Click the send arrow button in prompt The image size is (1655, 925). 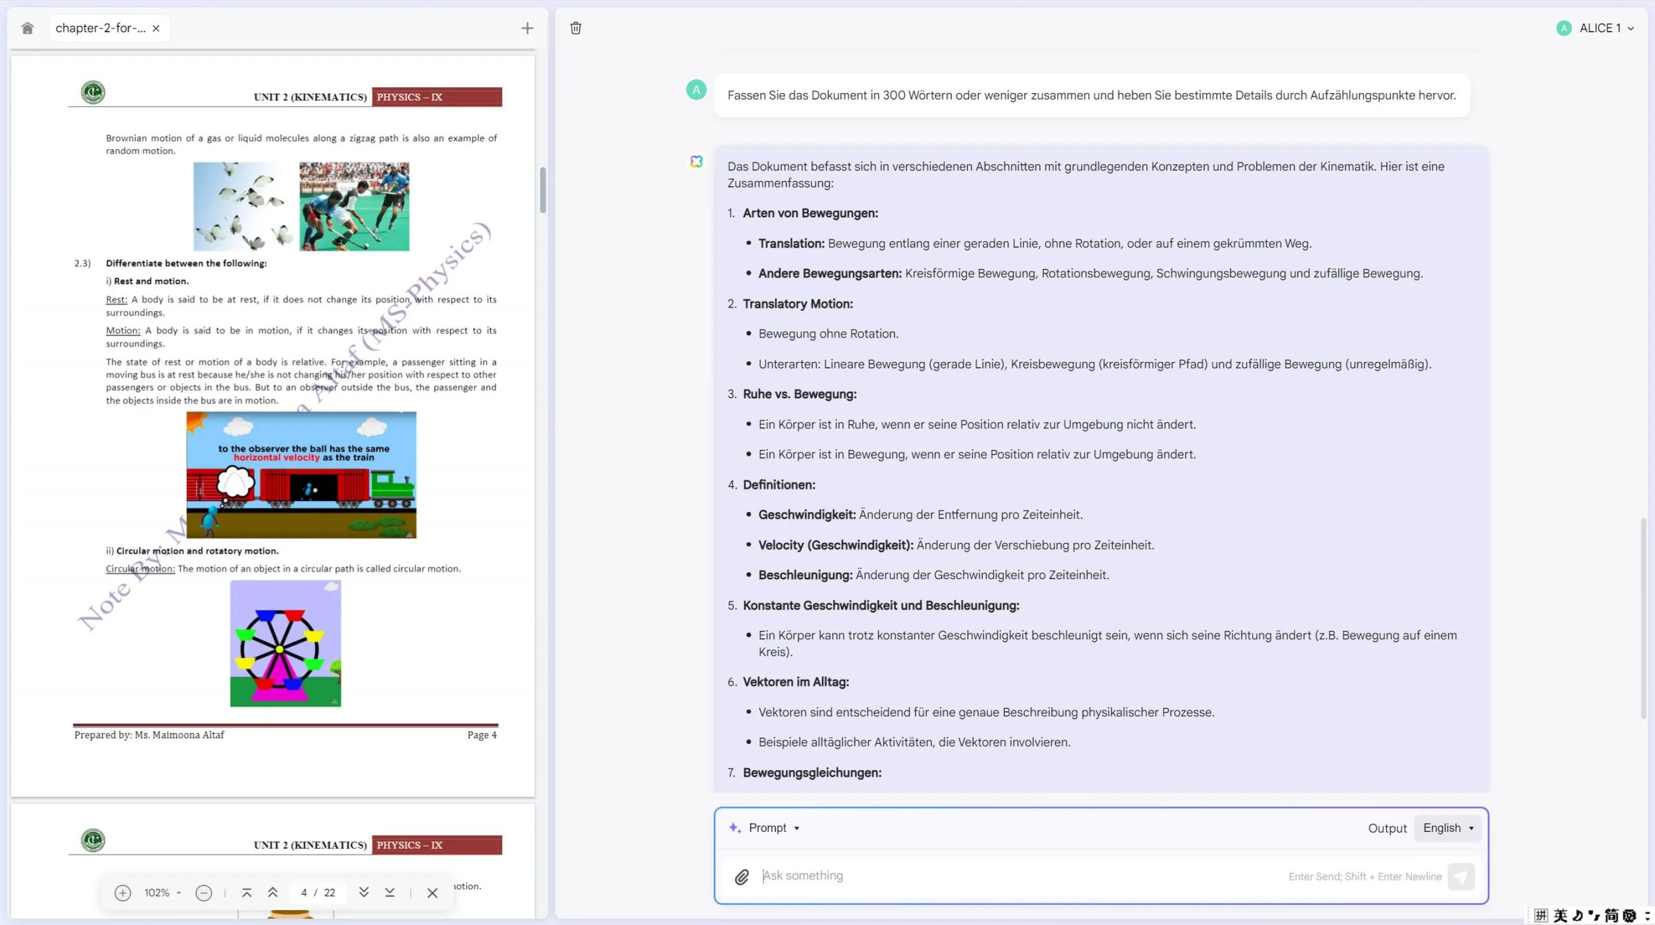click(x=1462, y=876)
